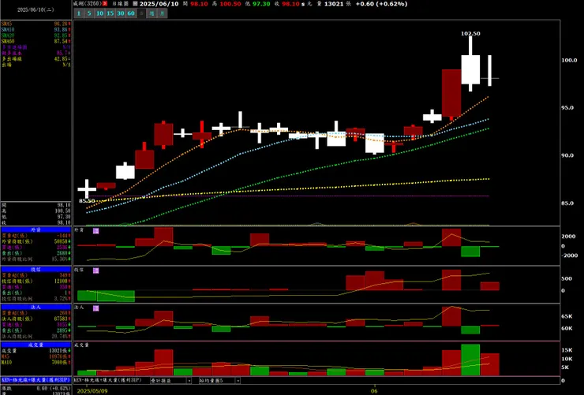
Task: Select the monthly (月) chart period
Action: click(163, 13)
